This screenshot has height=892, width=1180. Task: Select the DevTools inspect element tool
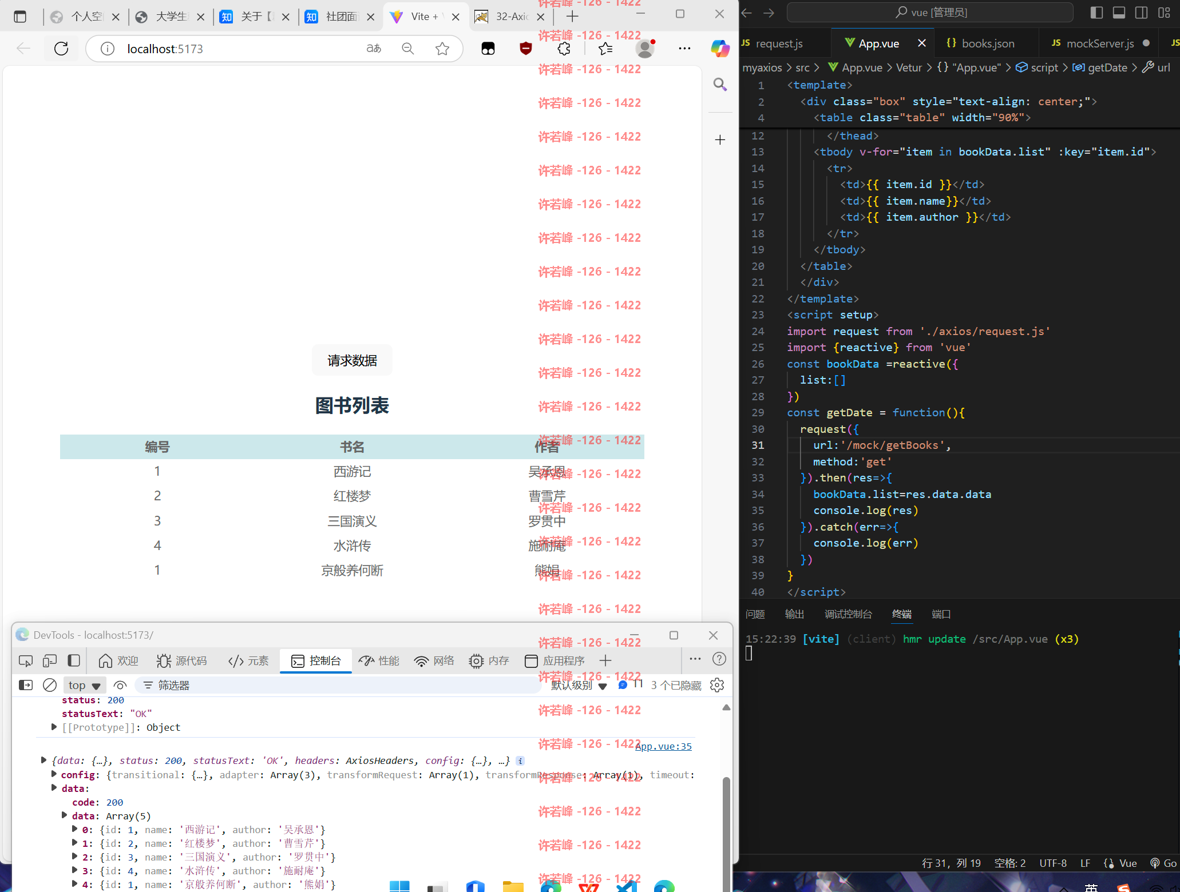[26, 661]
